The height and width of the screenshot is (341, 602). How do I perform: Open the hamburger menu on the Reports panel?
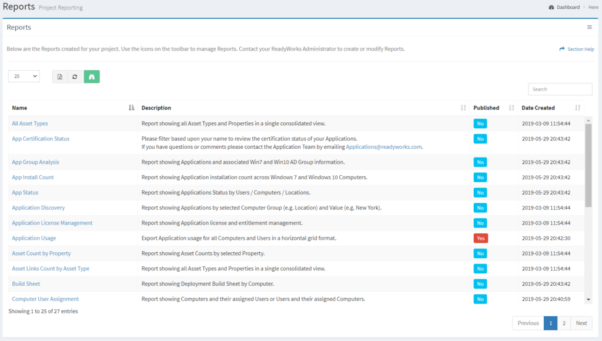(x=588, y=26)
